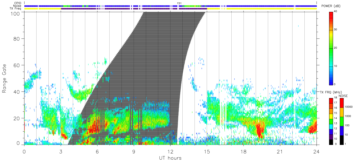Click range gate tick label 80

16,38
